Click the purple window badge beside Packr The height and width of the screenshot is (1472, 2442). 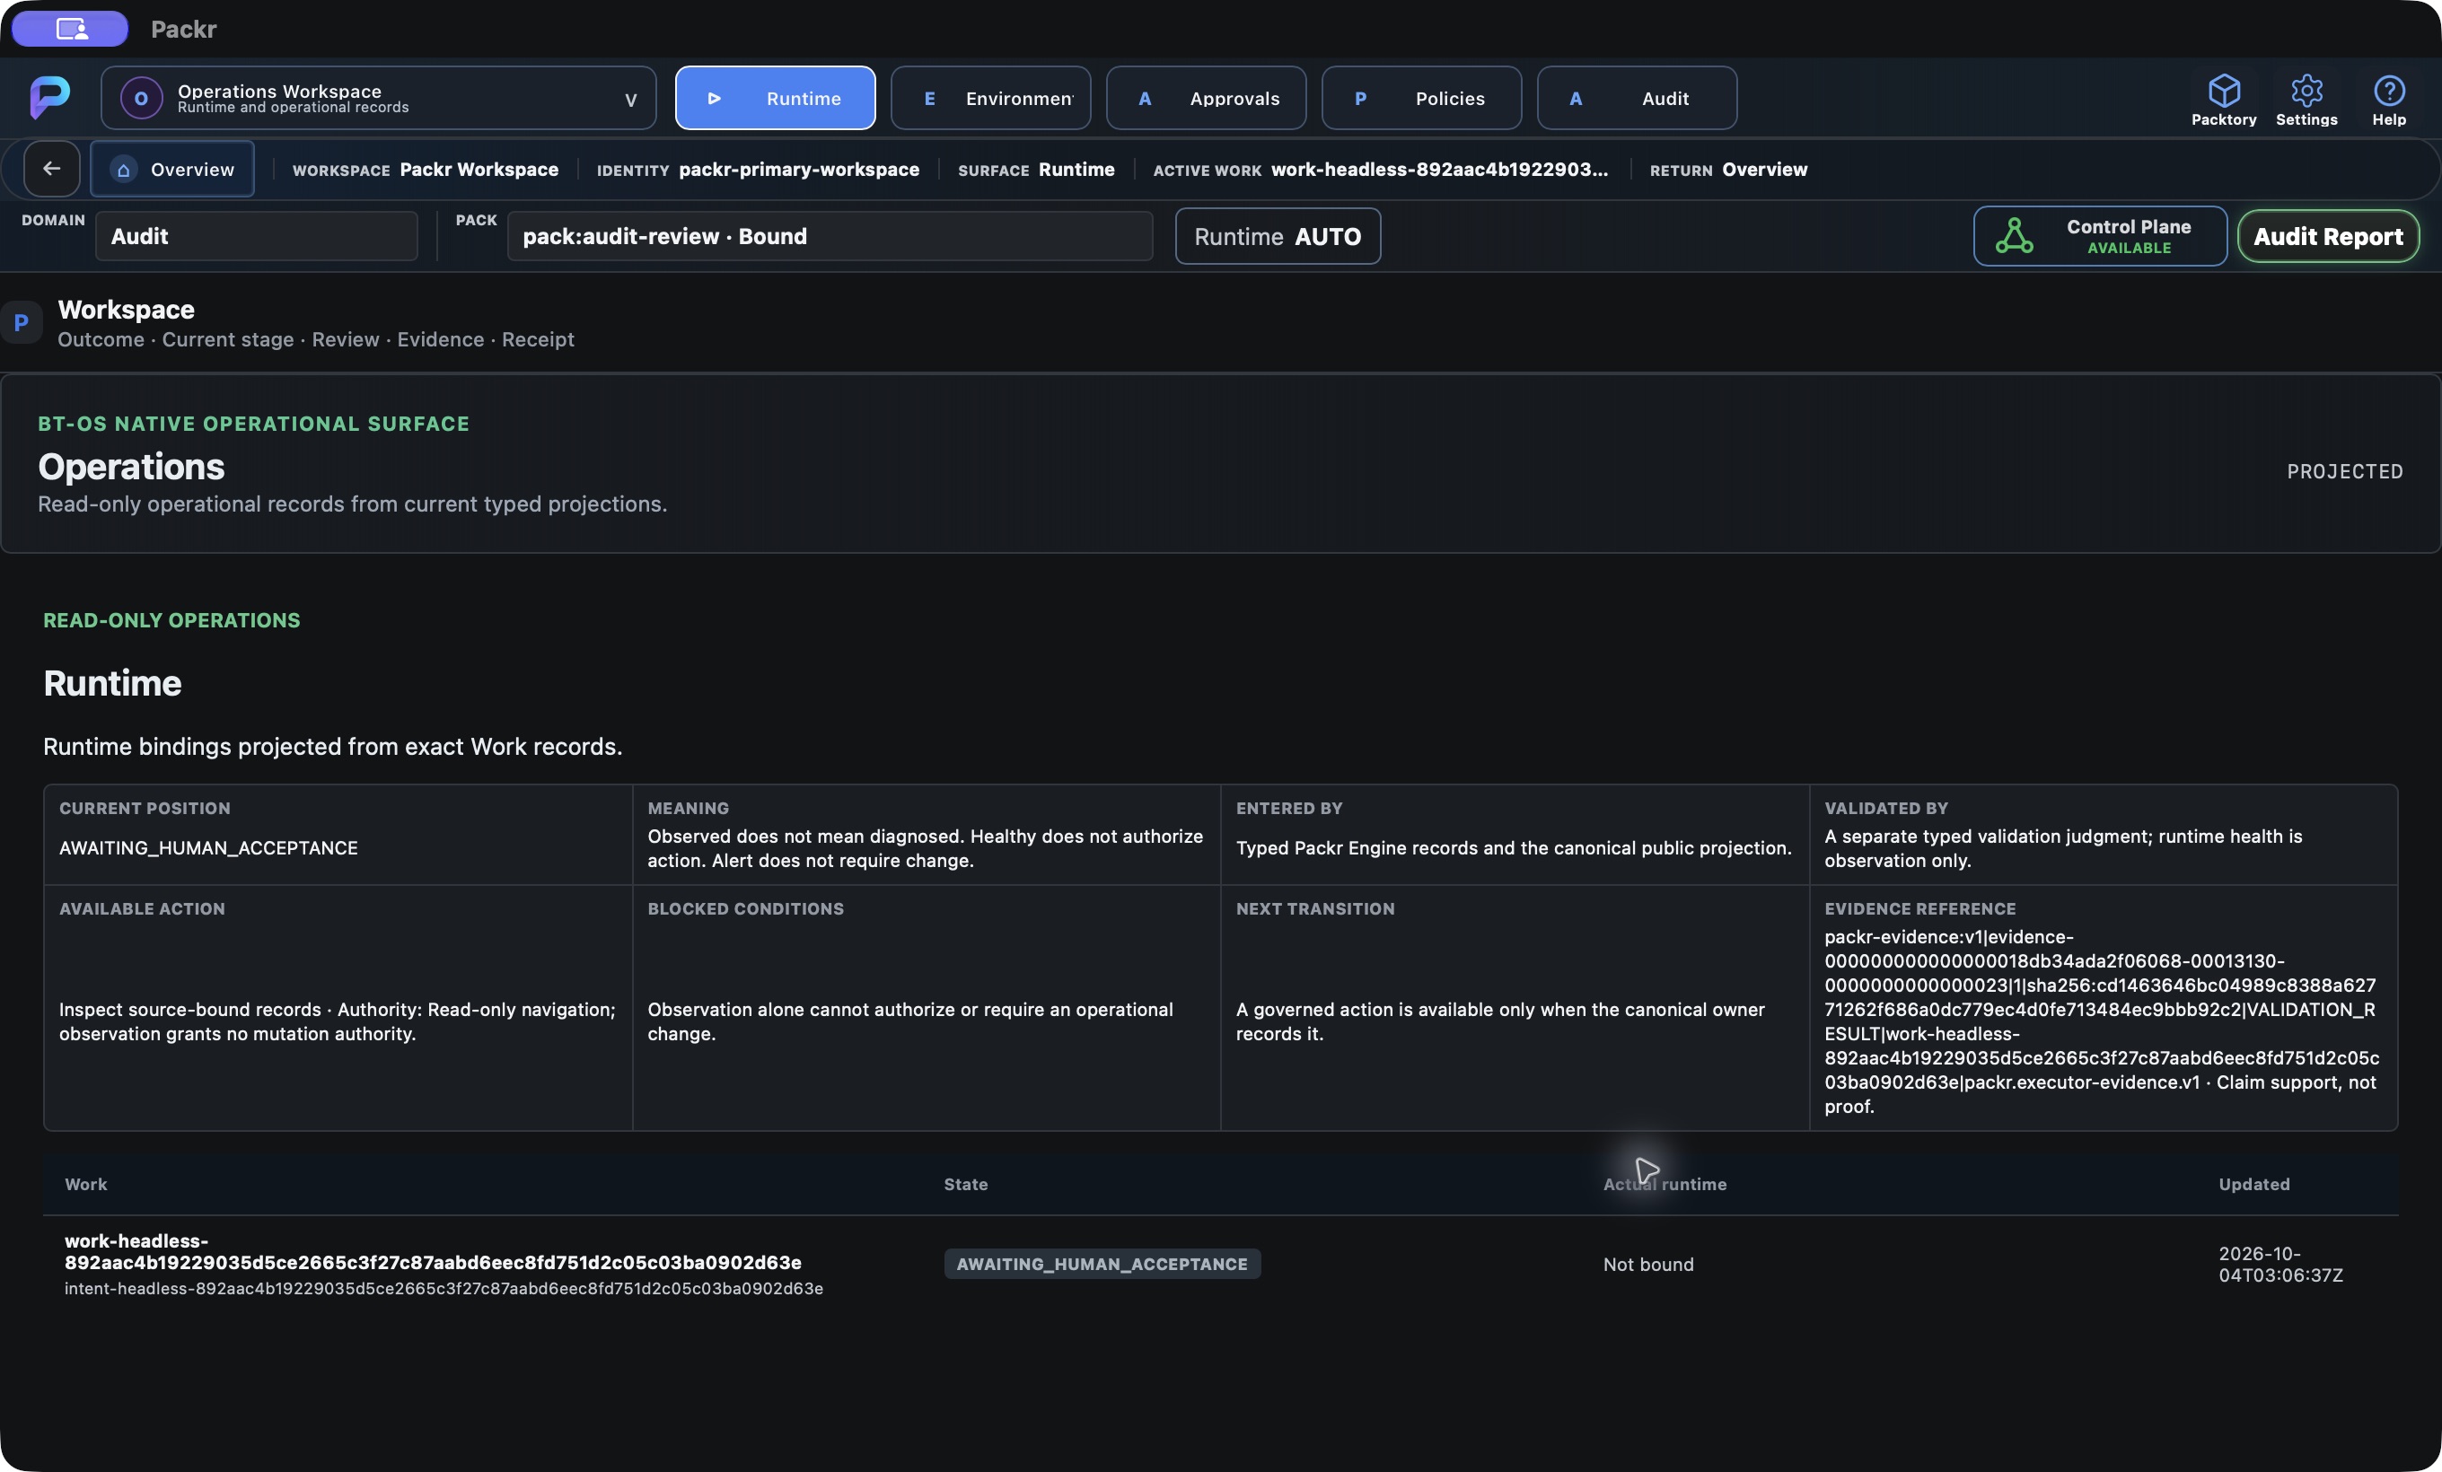pos(70,29)
